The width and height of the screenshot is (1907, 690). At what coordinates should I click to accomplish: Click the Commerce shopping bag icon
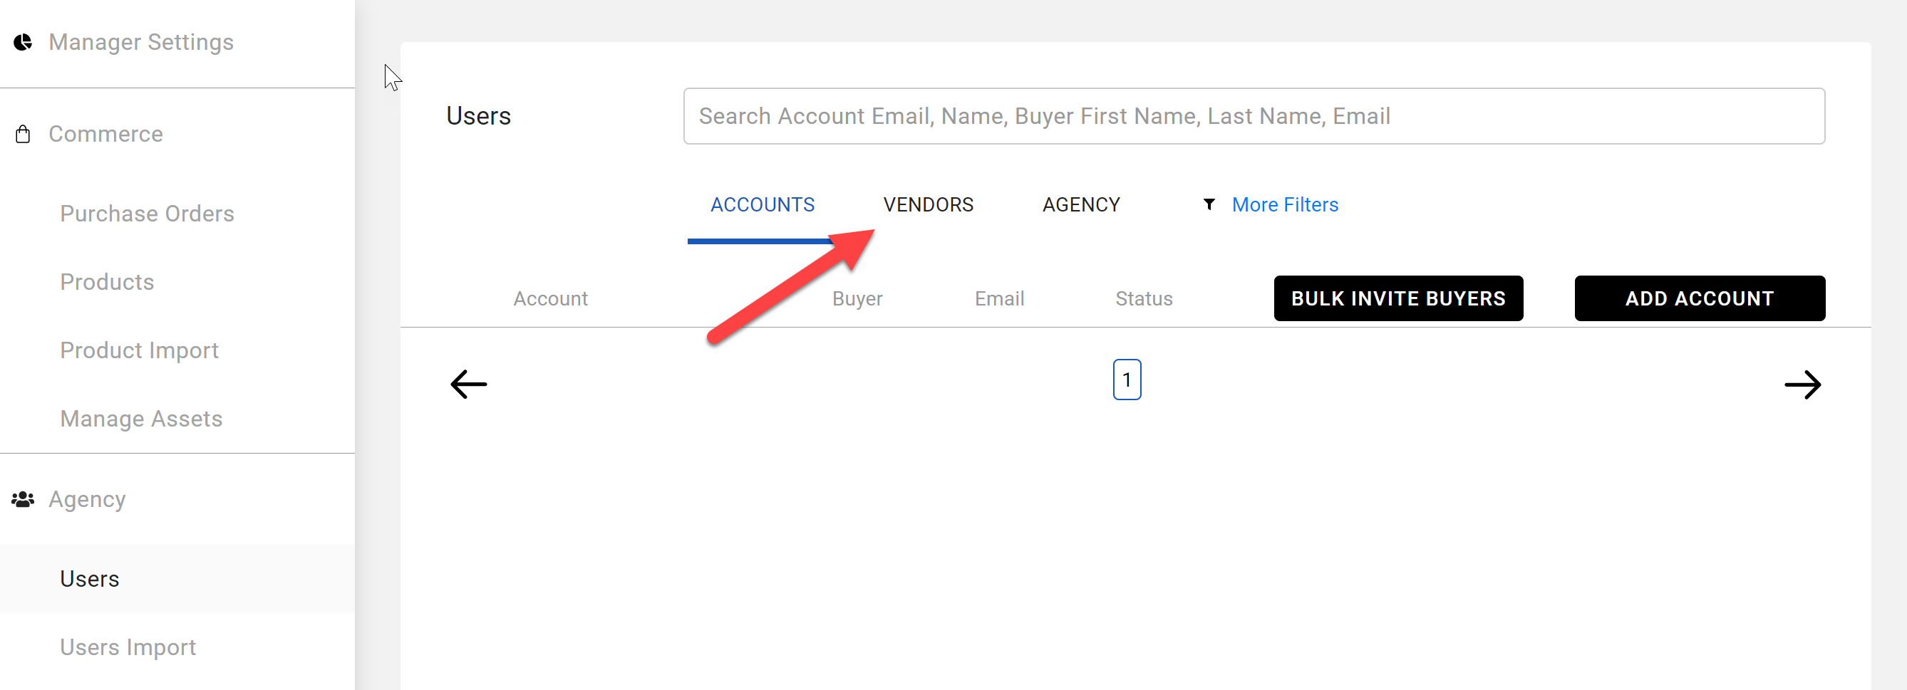[x=23, y=134]
